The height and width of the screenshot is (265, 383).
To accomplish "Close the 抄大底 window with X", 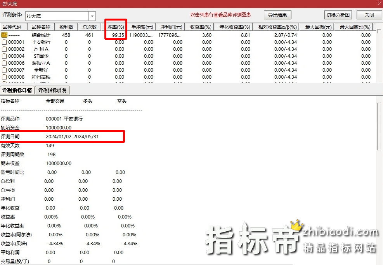I will pyautogui.click(x=380, y=3).
